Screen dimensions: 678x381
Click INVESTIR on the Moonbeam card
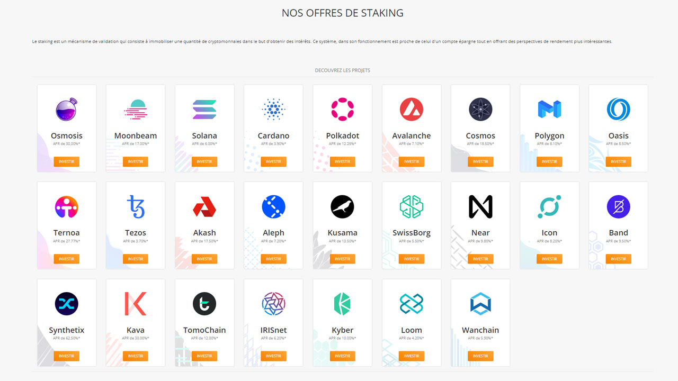point(135,161)
